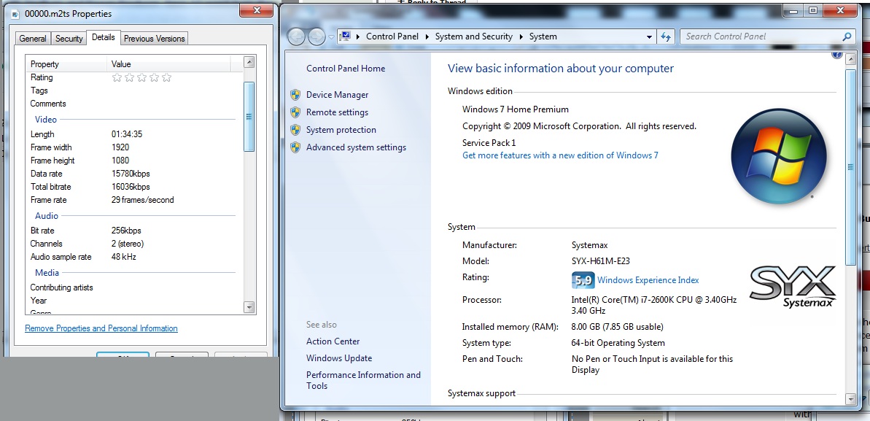Expand the chevron after System and Security breadcrumb
Screen dimensions: 870x421
point(521,36)
